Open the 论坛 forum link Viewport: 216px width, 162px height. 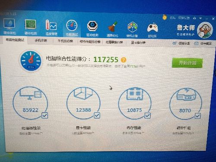173,18
